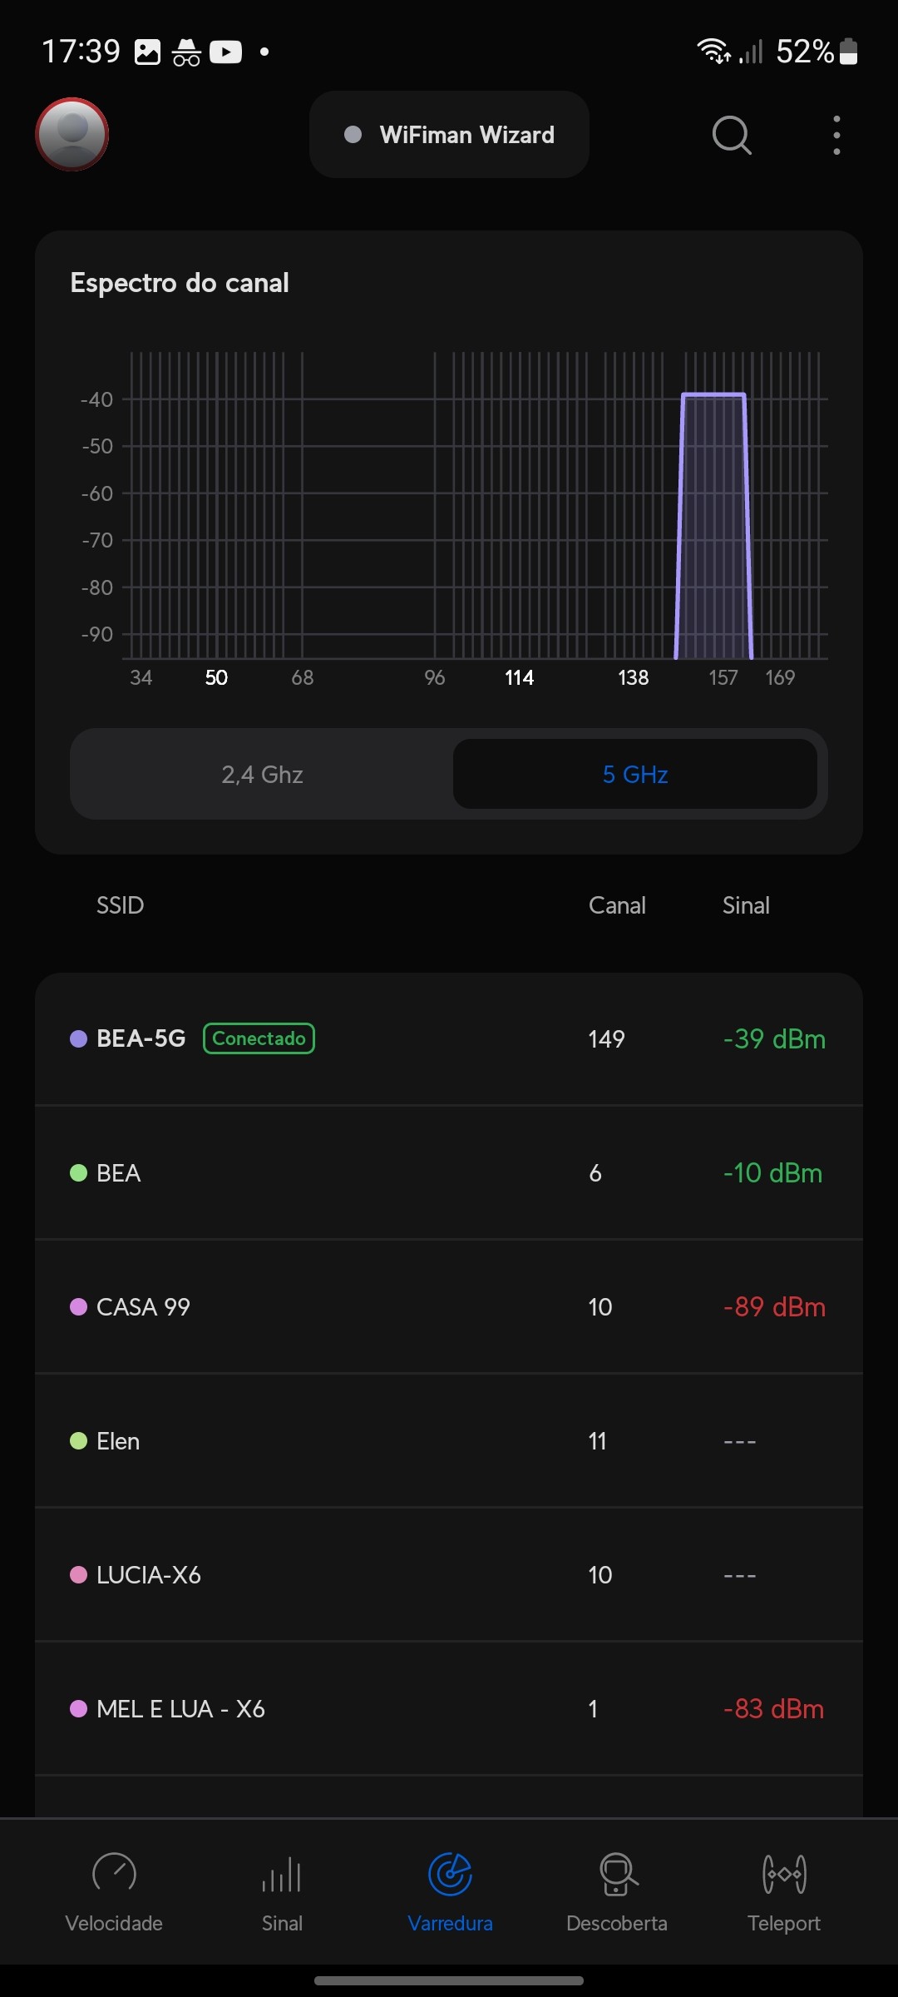Expand the BEA network entry

(449, 1173)
